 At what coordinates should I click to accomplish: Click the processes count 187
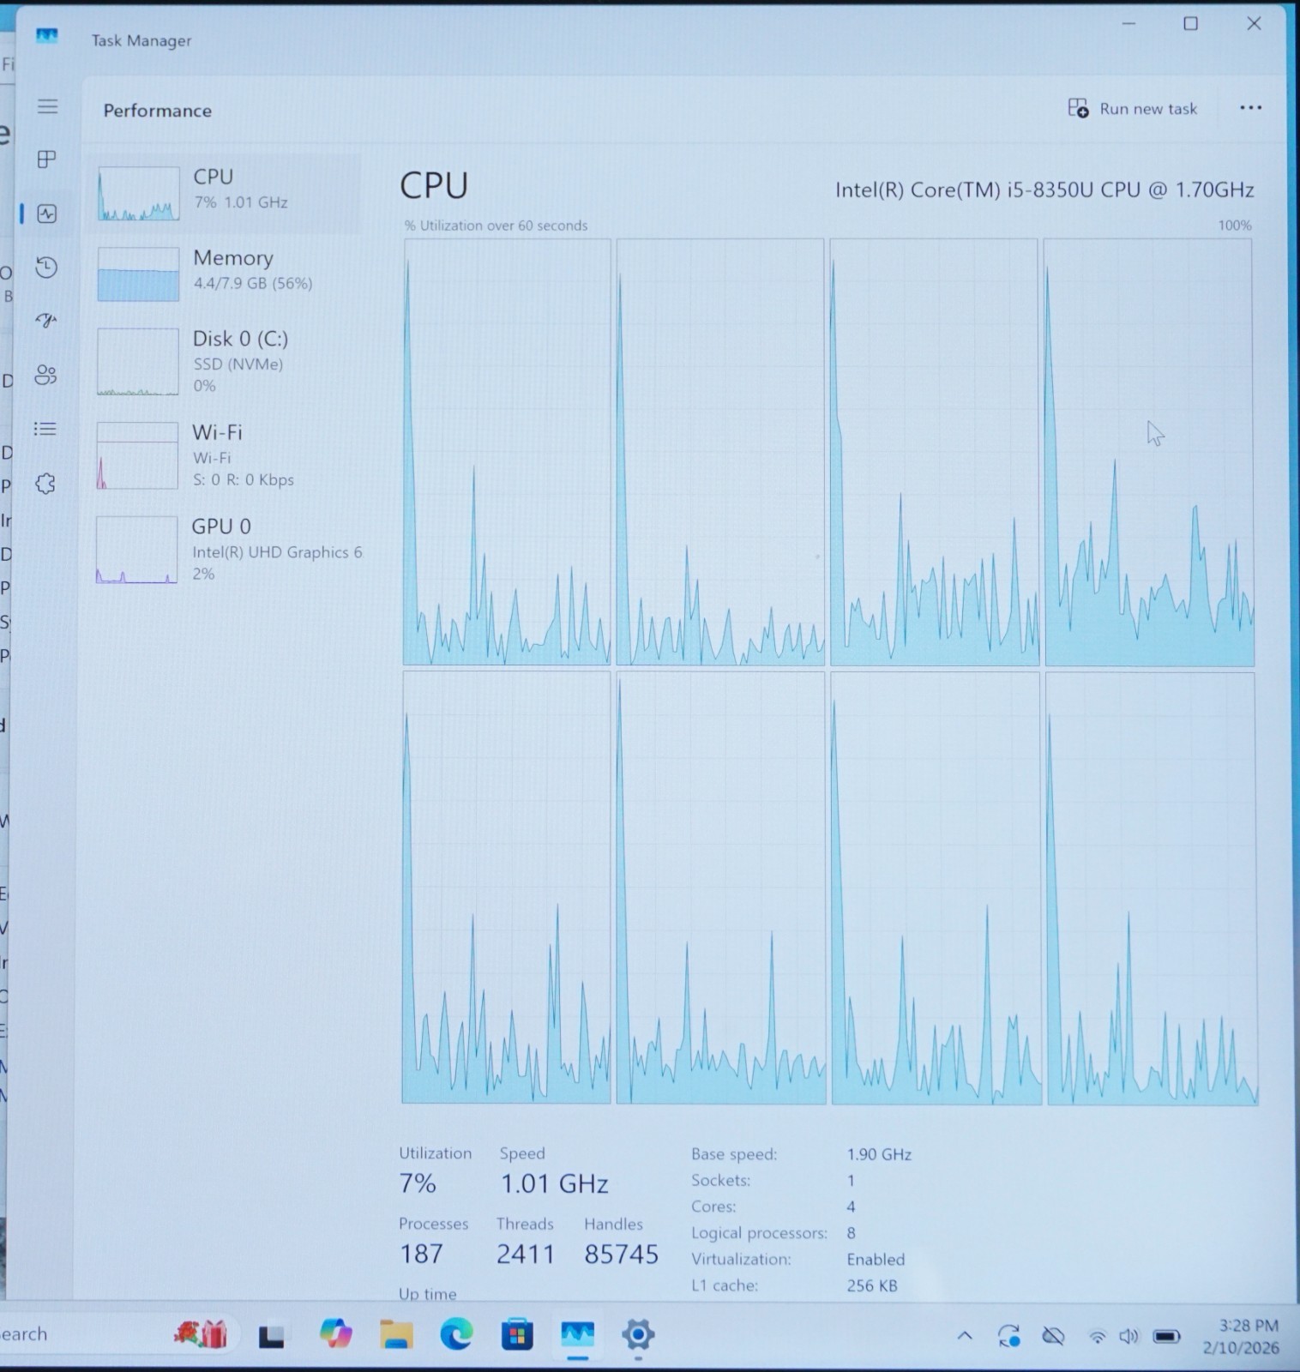[x=421, y=1255]
